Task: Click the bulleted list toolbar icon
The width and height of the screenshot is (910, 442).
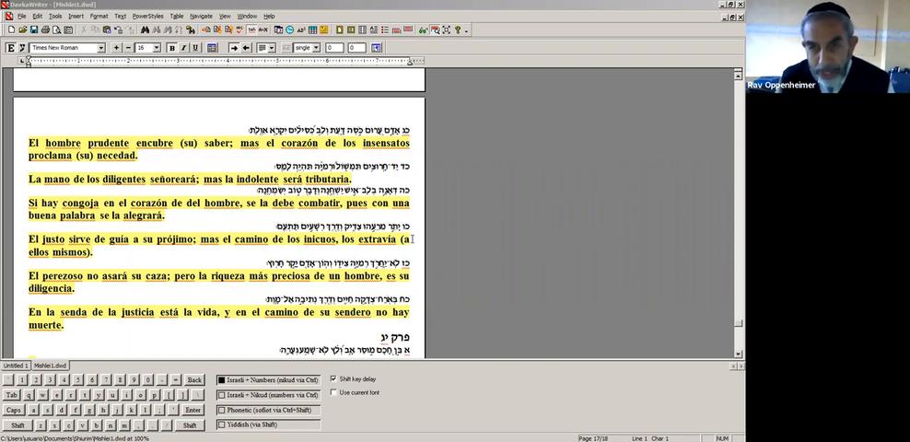Action: [385, 29]
